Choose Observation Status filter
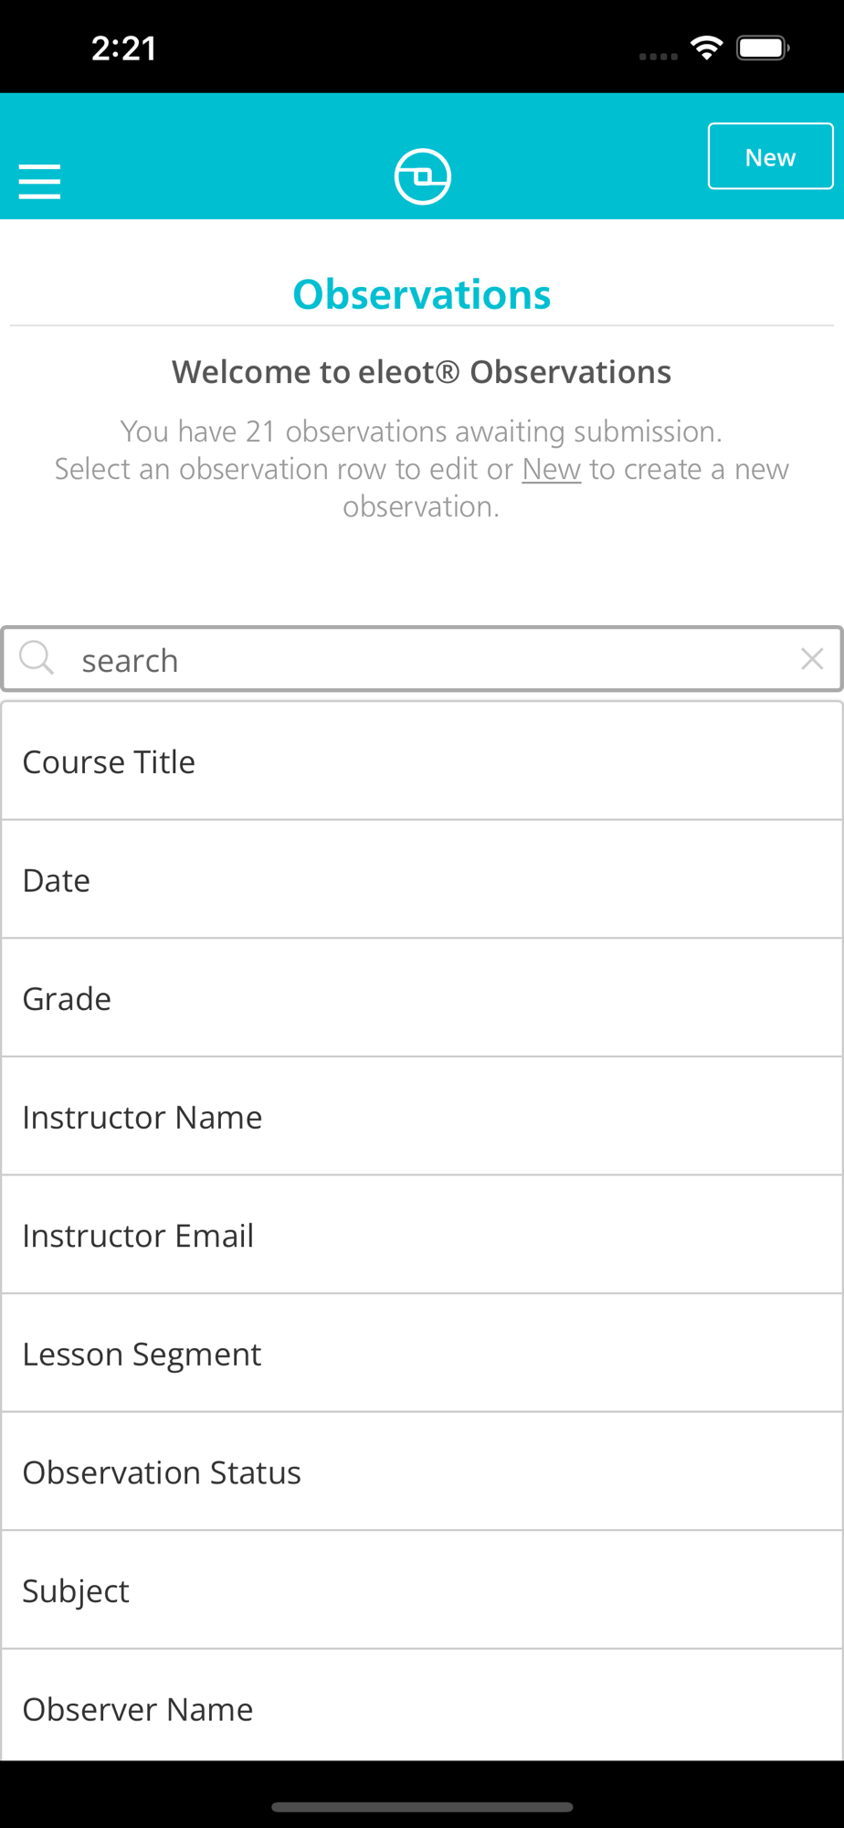 [x=420, y=1472]
